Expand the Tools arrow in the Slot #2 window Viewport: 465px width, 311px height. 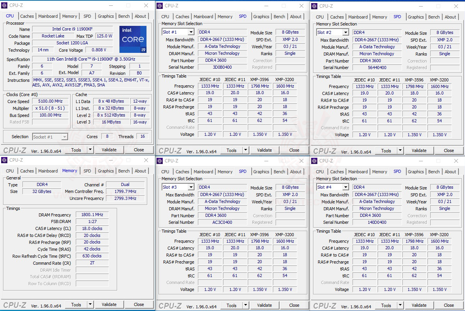point(400,150)
